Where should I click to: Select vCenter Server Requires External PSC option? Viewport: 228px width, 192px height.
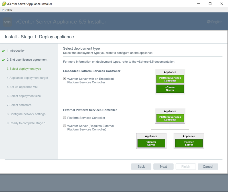(x=64, y=126)
